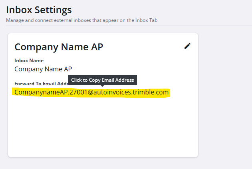Copy the CompanynameAP.27001@autoinvoices.trimble.com email address
Screen dimensions: 252x169
click(x=92, y=92)
